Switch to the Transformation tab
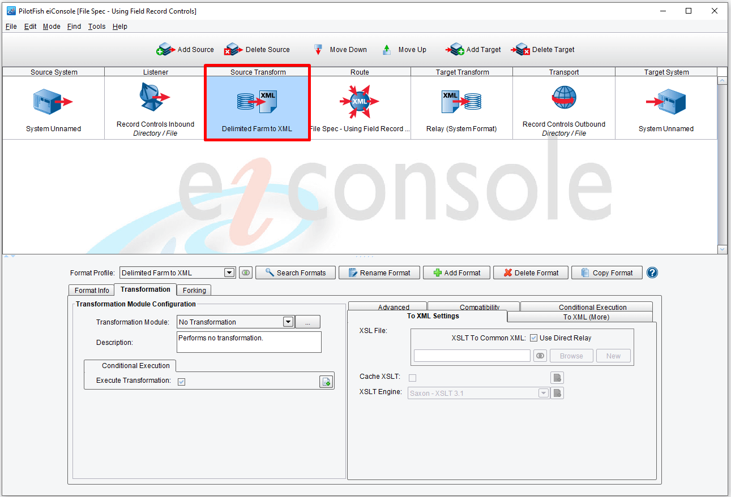 (146, 289)
